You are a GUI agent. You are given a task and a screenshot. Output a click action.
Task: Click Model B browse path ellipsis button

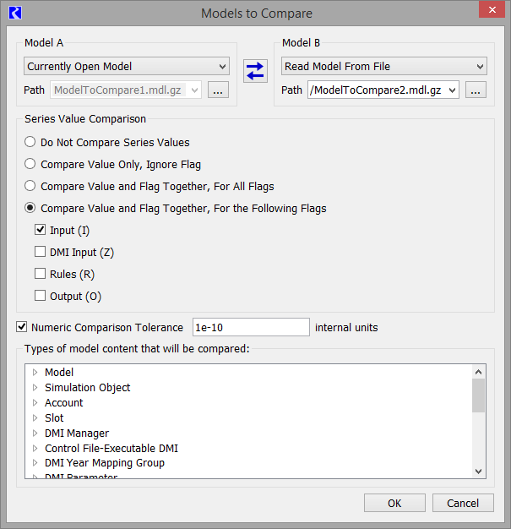[x=476, y=90]
